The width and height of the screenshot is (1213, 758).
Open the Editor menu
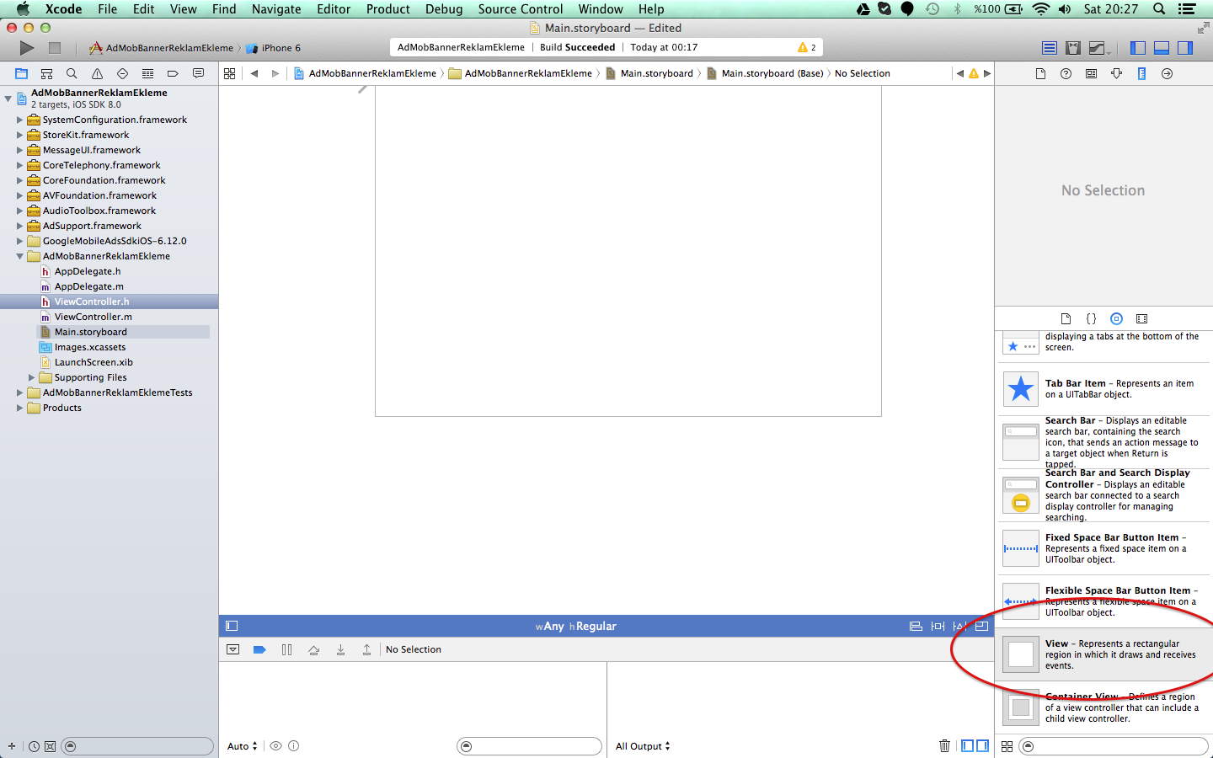tap(334, 9)
